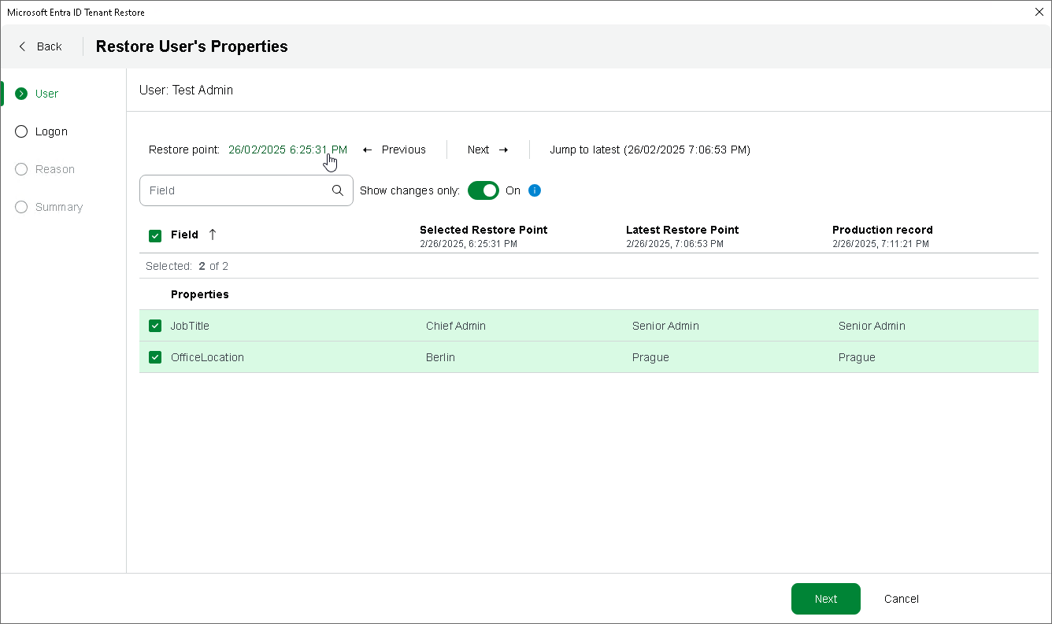Screen dimensions: 1052x624
Task: Open the Summary step
Action: point(58,207)
